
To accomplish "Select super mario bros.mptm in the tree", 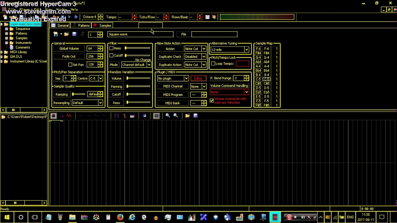I will click(25, 24).
